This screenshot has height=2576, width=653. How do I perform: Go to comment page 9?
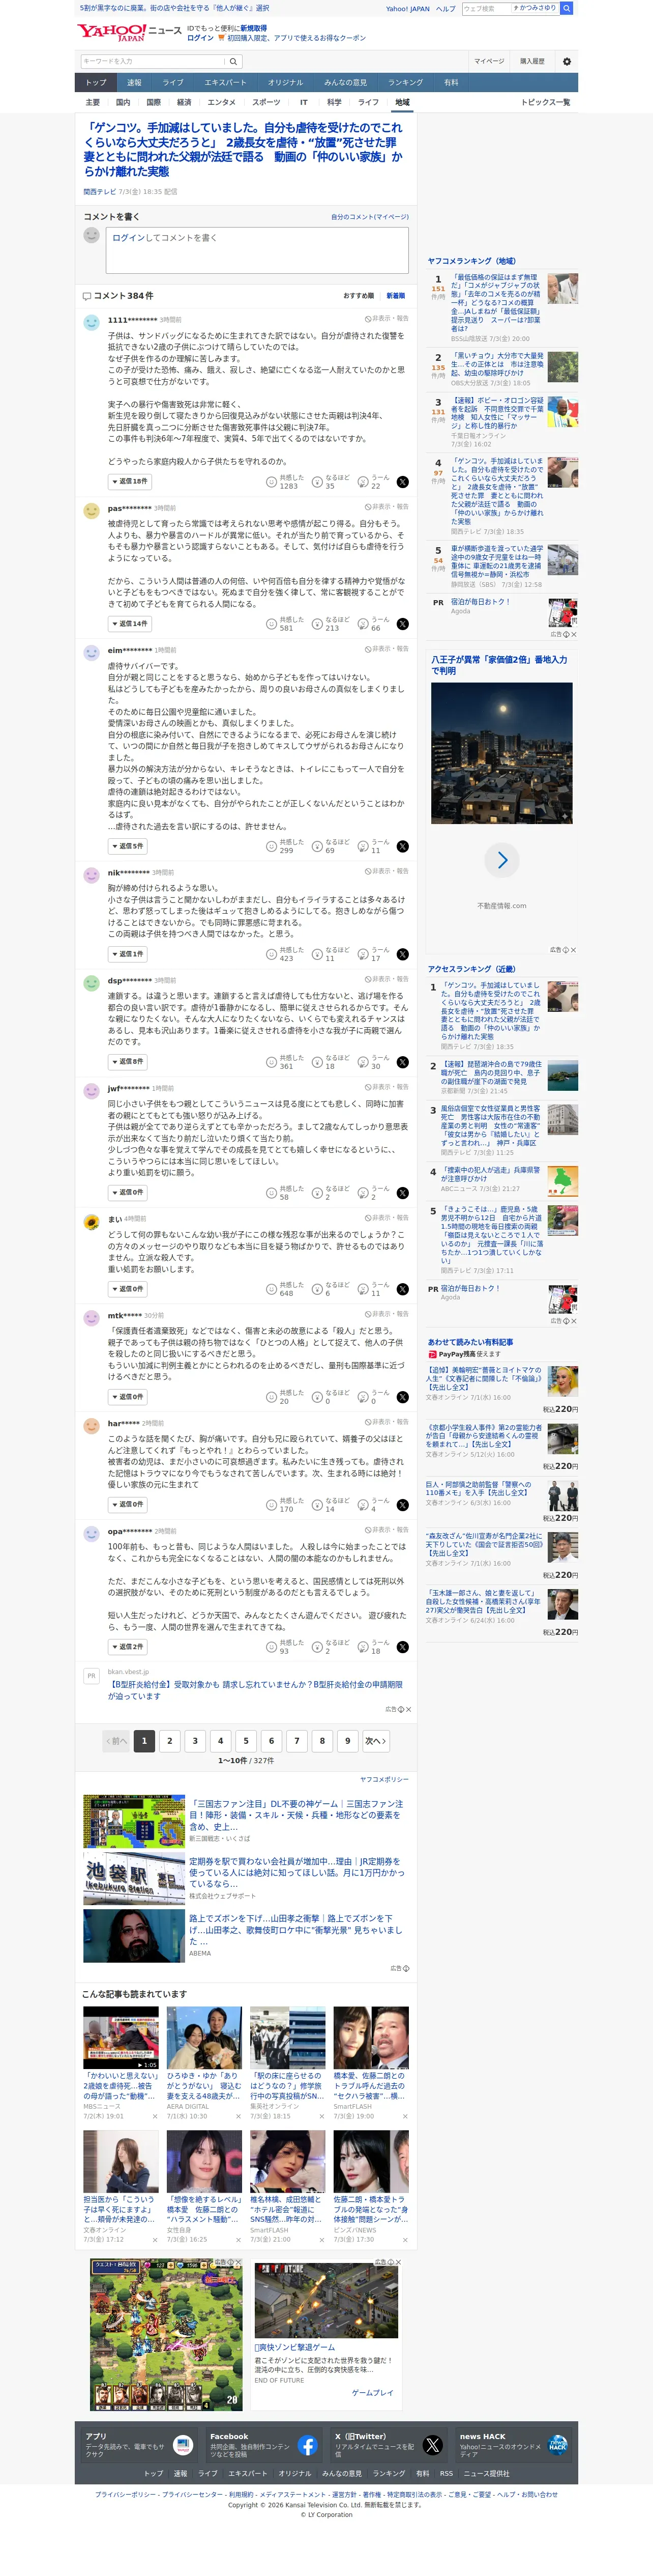coord(347,1741)
